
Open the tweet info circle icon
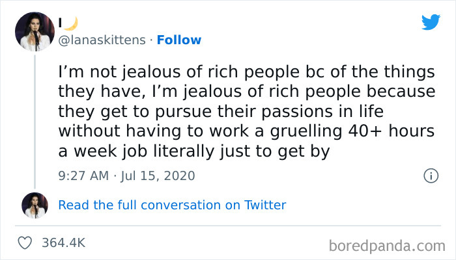pyautogui.click(x=430, y=175)
